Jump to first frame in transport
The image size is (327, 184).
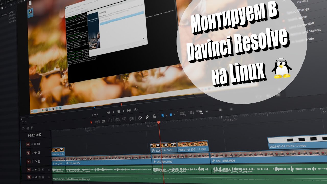108,113
